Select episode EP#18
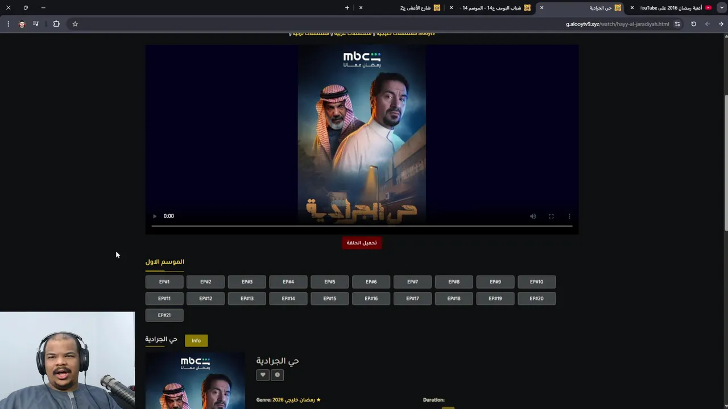The image size is (728, 409). click(454, 298)
